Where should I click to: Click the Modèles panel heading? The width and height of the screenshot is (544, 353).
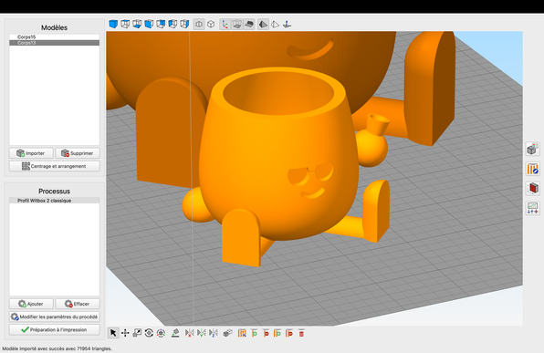(x=54, y=27)
